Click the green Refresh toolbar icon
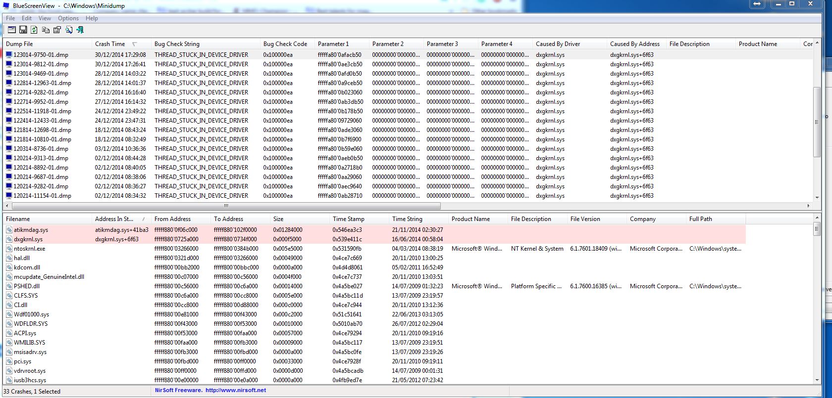Screen dimensions: 832x398 click(x=34, y=30)
